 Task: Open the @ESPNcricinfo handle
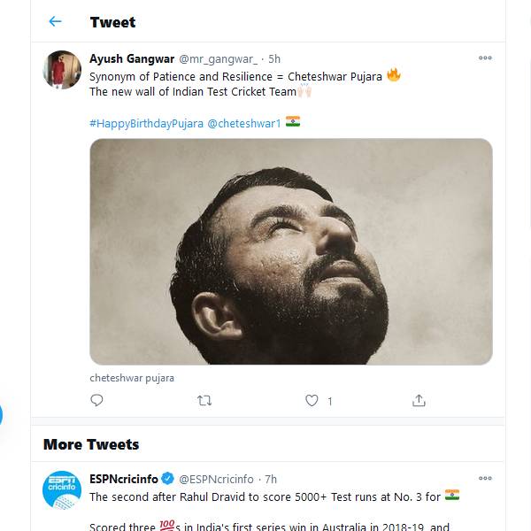click(x=216, y=479)
